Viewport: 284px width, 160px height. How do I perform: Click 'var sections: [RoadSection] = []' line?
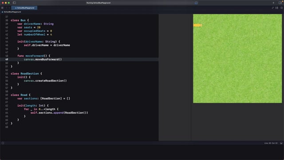pyautogui.click(x=43, y=98)
